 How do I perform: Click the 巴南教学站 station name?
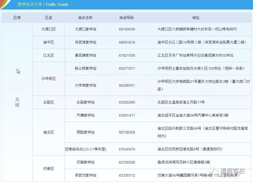(x=85, y=162)
